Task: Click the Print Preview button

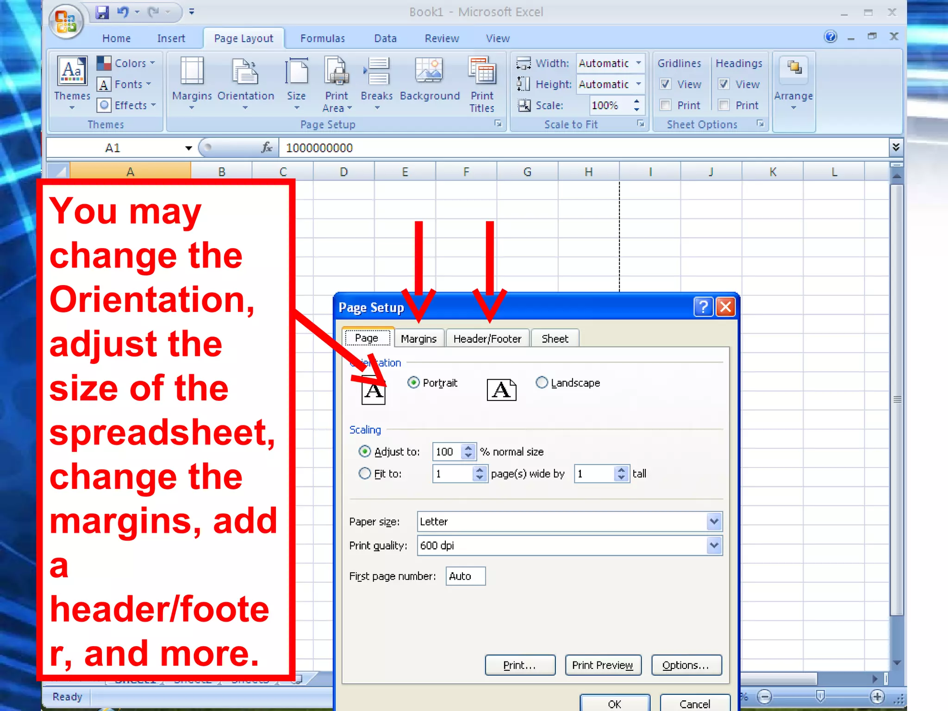Action: (603, 665)
